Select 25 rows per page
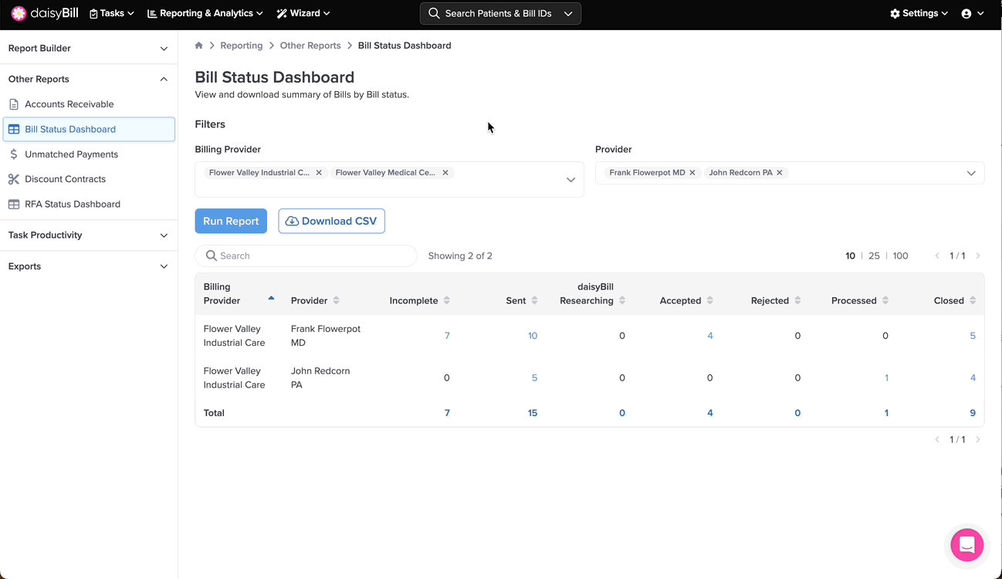The height and width of the screenshot is (579, 1002). tap(874, 256)
